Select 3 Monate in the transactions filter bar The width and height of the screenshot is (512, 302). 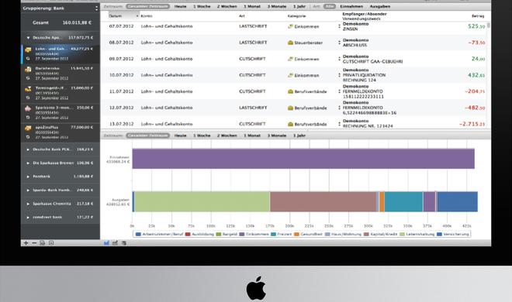[x=277, y=6]
